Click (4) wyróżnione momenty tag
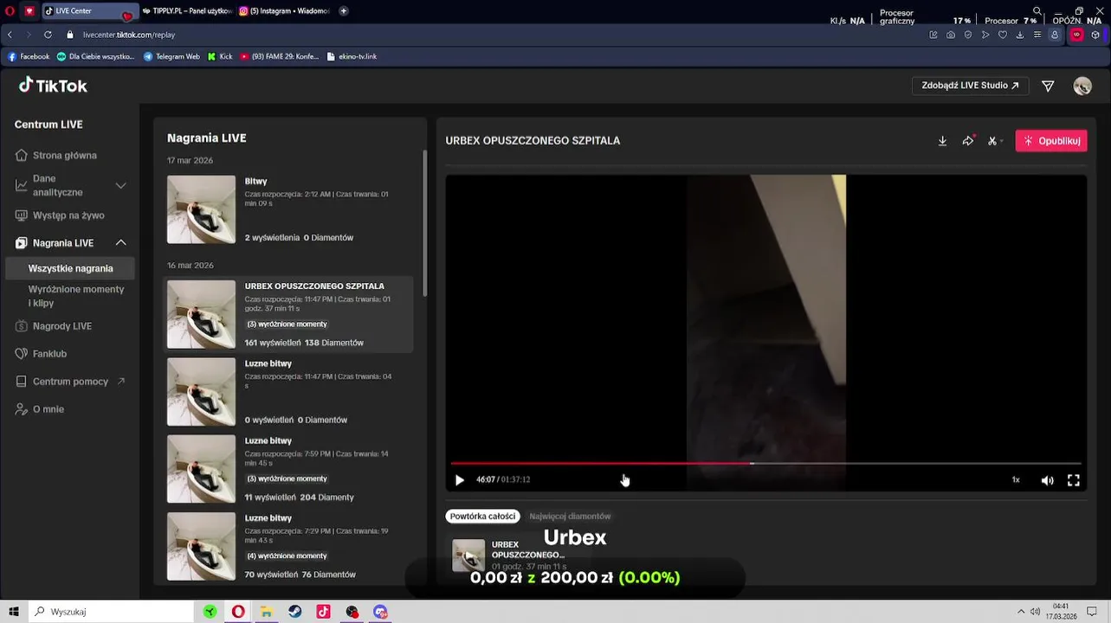 point(287,556)
